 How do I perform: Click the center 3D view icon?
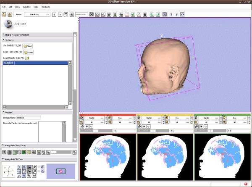tap(24, 167)
